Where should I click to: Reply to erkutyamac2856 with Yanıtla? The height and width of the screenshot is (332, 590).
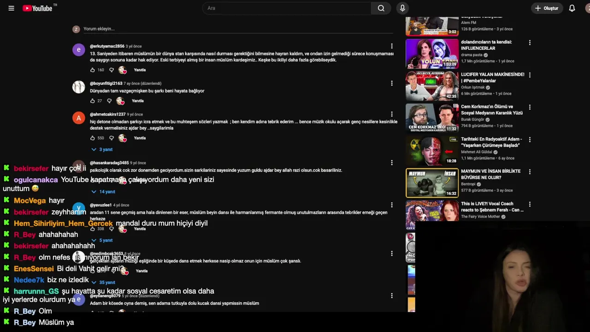[140, 70]
